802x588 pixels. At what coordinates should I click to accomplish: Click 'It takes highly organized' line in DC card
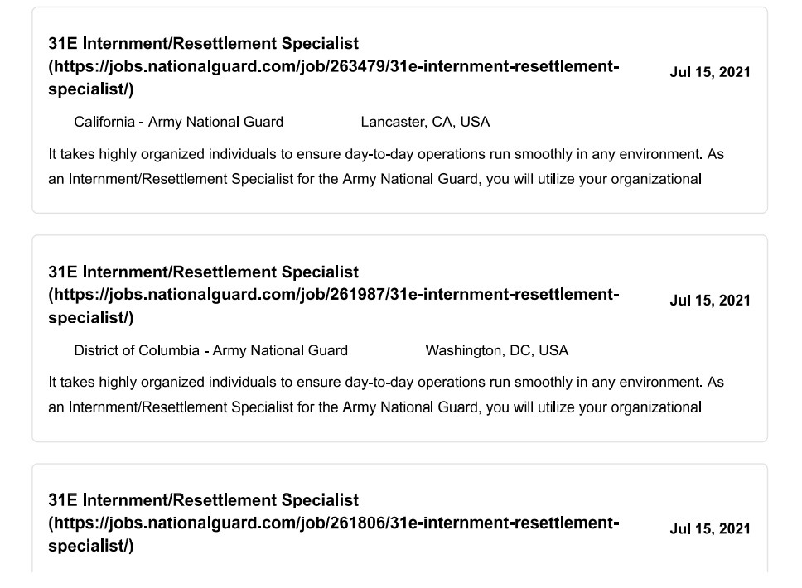386,383
